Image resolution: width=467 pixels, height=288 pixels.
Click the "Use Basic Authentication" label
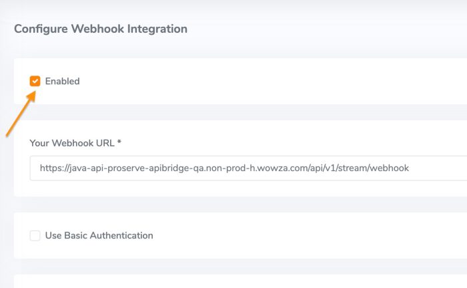tap(99, 236)
